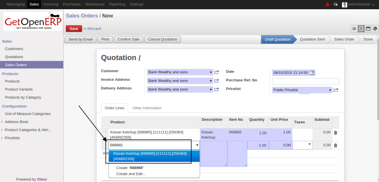
Task: Switch to graph view icon
Action: [x=375, y=29]
